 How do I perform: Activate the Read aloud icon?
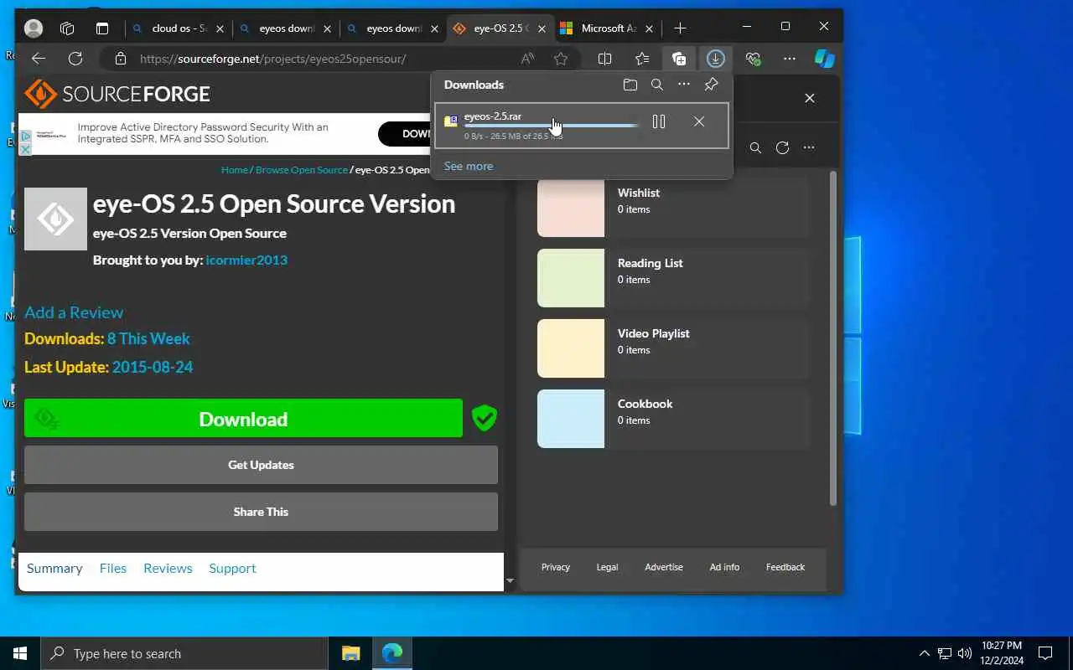point(527,59)
